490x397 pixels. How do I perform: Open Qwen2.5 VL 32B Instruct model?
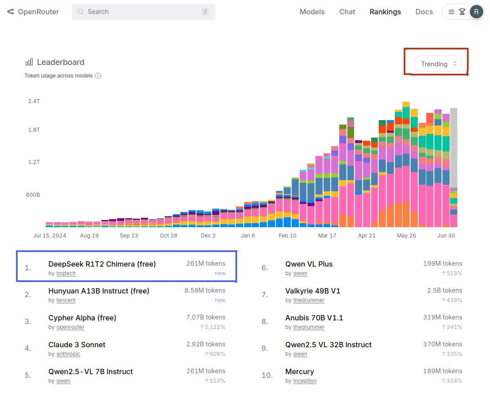328,345
